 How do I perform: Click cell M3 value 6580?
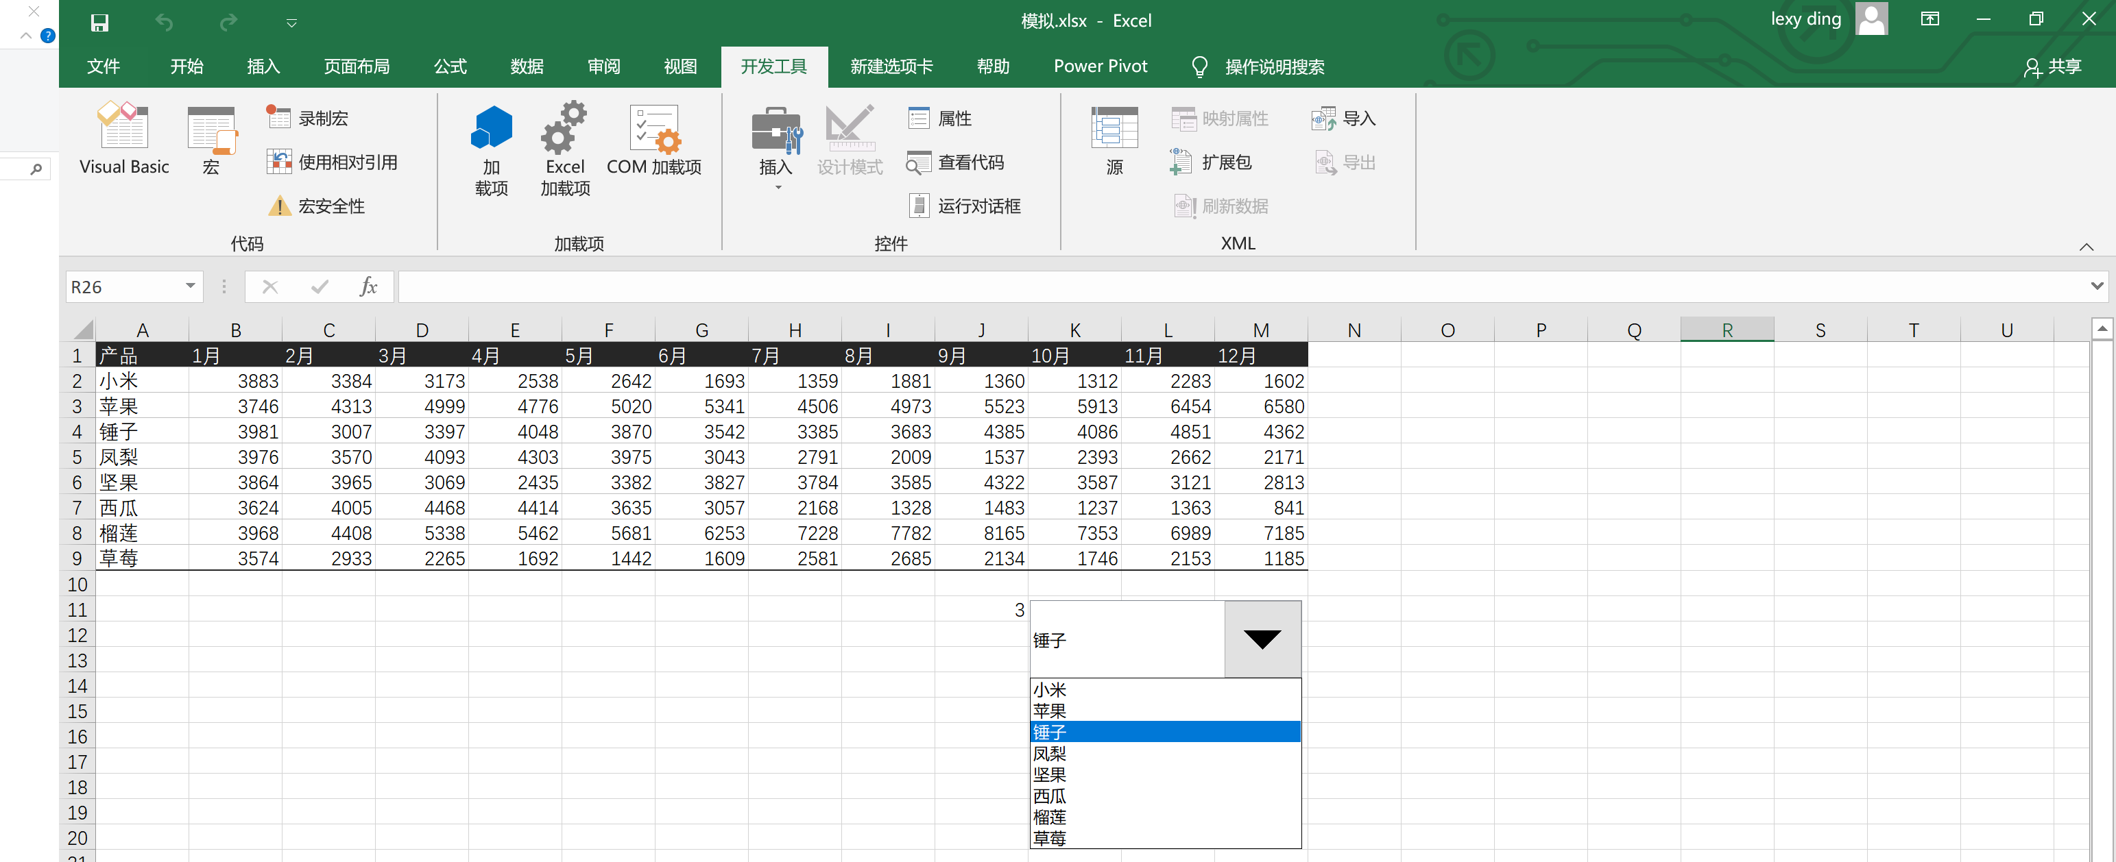(1261, 406)
